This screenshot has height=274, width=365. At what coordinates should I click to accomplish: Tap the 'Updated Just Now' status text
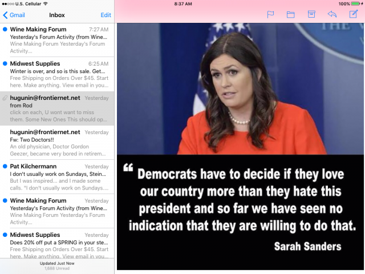pyautogui.click(x=57, y=263)
